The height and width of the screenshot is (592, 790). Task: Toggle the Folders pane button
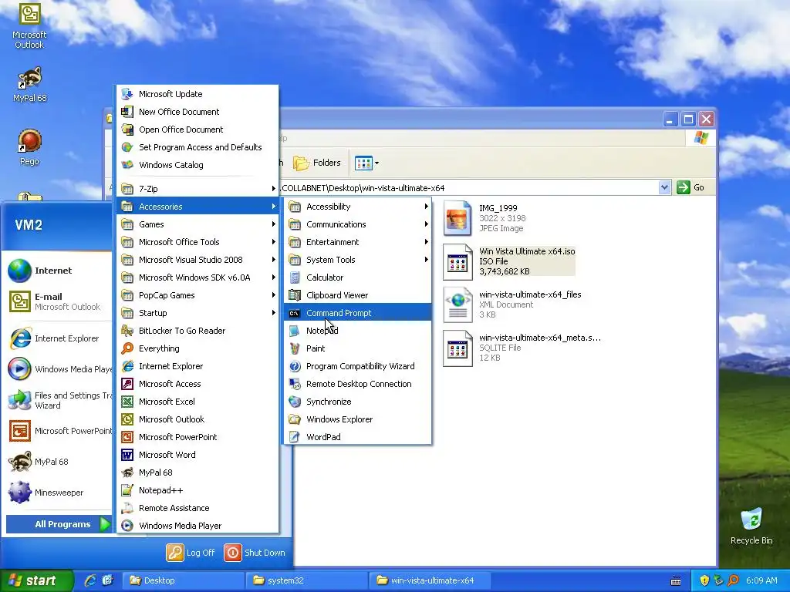tap(316, 163)
